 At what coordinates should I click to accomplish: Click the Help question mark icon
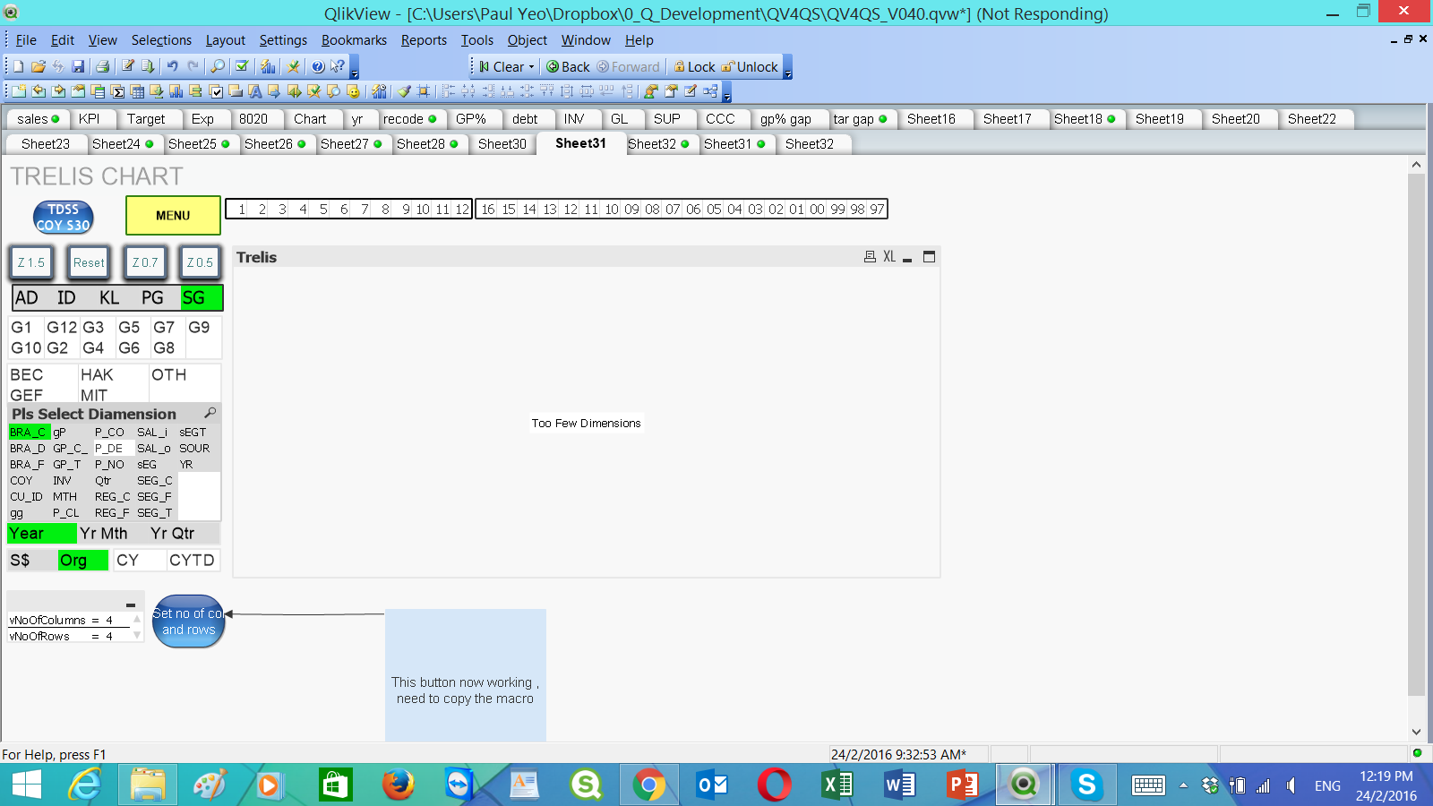click(318, 66)
